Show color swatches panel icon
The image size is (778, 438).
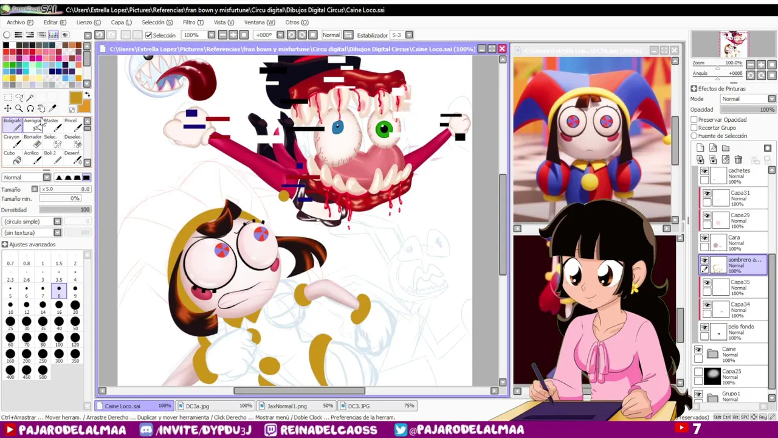coord(53,35)
